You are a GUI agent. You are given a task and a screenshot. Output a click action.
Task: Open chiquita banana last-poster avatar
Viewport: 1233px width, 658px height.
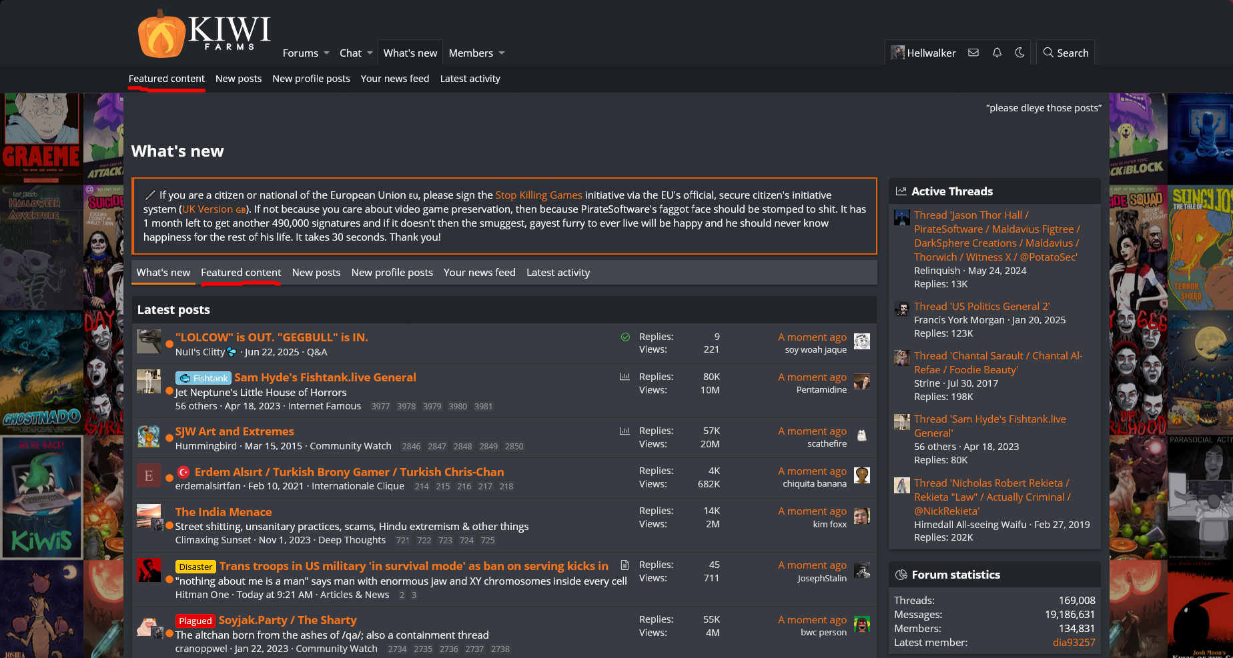(862, 475)
